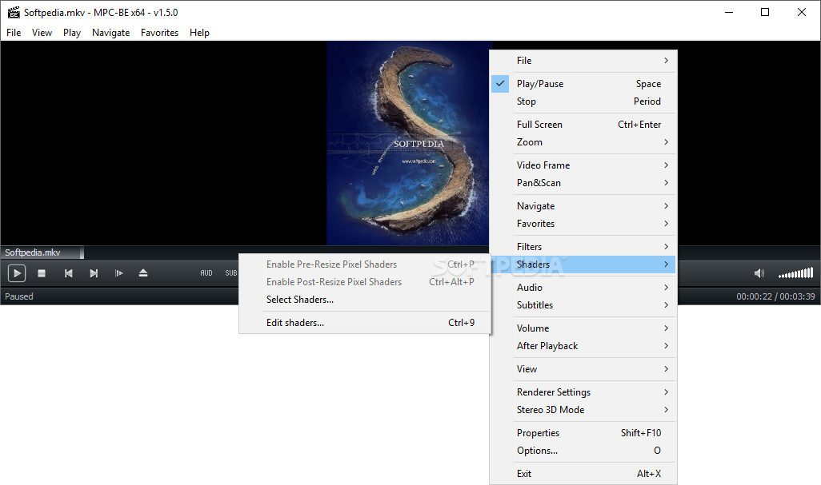The height and width of the screenshot is (485, 821).
Task: Expand the View submenu in the context menu
Action: pyautogui.click(x=583, y=369)
